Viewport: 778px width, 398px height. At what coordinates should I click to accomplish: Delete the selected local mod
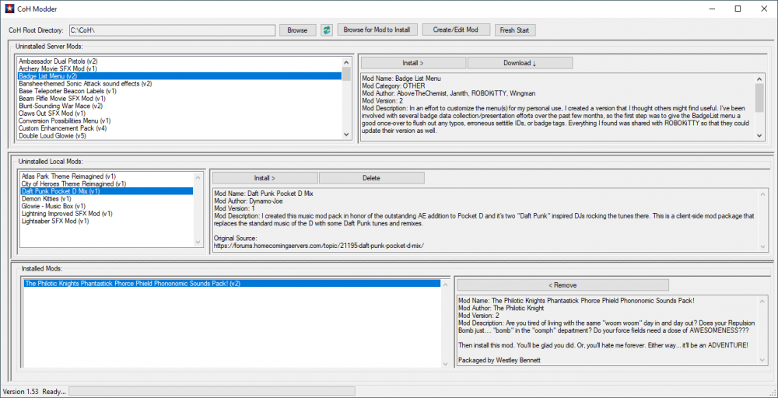(371, 178)
